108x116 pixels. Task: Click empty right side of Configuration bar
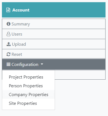74,64
